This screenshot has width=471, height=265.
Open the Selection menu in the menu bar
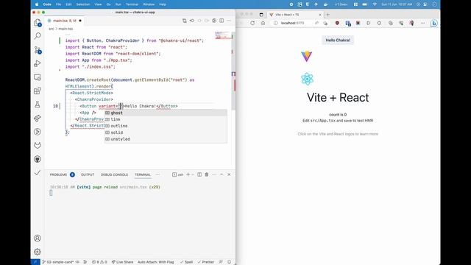tap(83, 4)
